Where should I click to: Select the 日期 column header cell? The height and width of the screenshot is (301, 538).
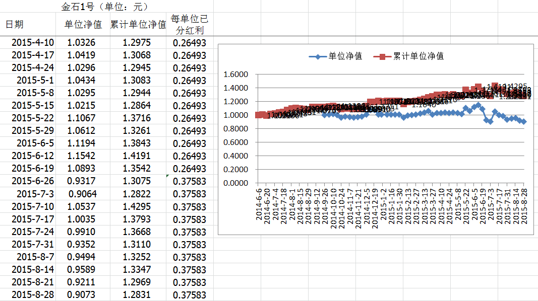pos(14,25)
